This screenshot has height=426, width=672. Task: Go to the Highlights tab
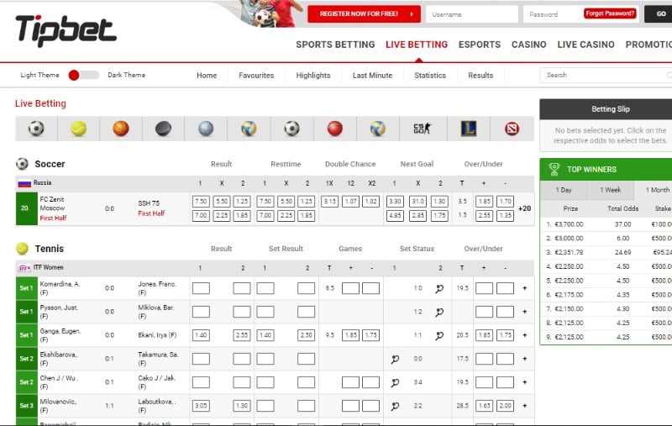[313, 76]
